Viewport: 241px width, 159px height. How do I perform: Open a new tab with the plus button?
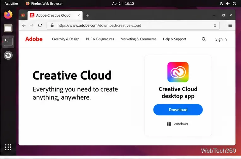[x=87, y=15]
